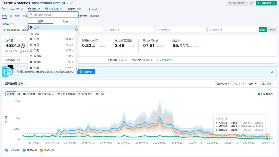Open the domain chevron next to americanas.com.br

coord(68,3)
